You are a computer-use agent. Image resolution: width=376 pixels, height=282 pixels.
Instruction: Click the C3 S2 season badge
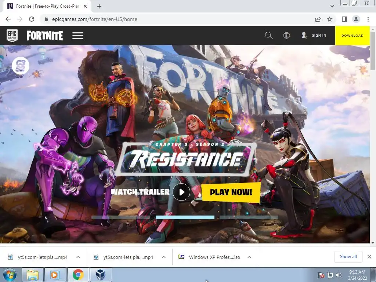pyautogui.click(x=21, y=66)
